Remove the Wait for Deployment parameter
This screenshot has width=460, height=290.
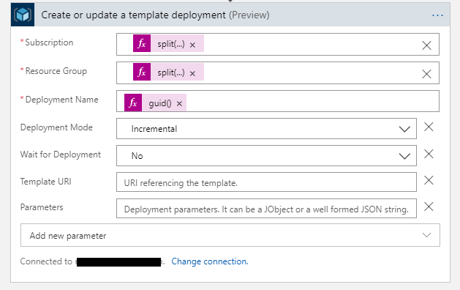tap(429, 154)
